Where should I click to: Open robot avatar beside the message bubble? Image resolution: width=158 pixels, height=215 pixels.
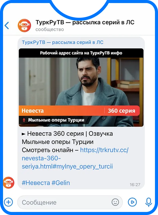[9, 183]
